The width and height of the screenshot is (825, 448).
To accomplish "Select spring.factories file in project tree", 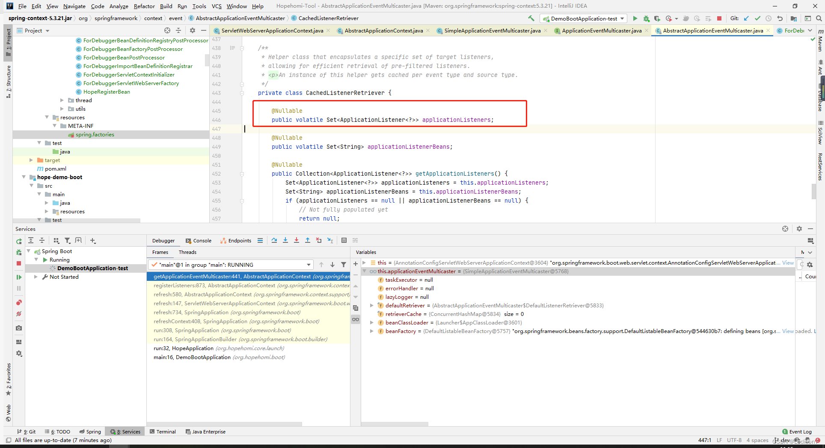I will [95, 134].
